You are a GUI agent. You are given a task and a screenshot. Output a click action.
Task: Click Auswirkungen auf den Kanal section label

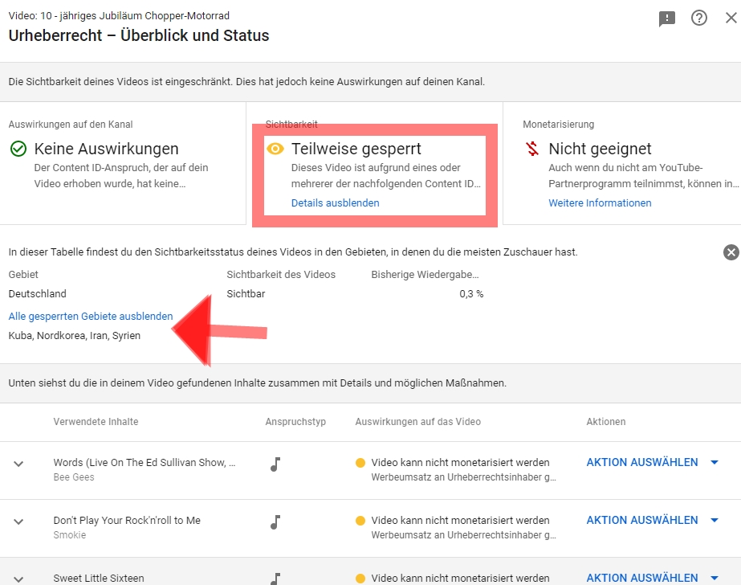71,125
